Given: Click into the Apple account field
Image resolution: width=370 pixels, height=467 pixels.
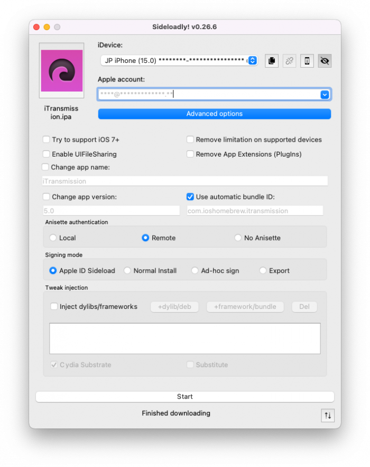Looking at the screenshot, I should (x=208, y=95).
